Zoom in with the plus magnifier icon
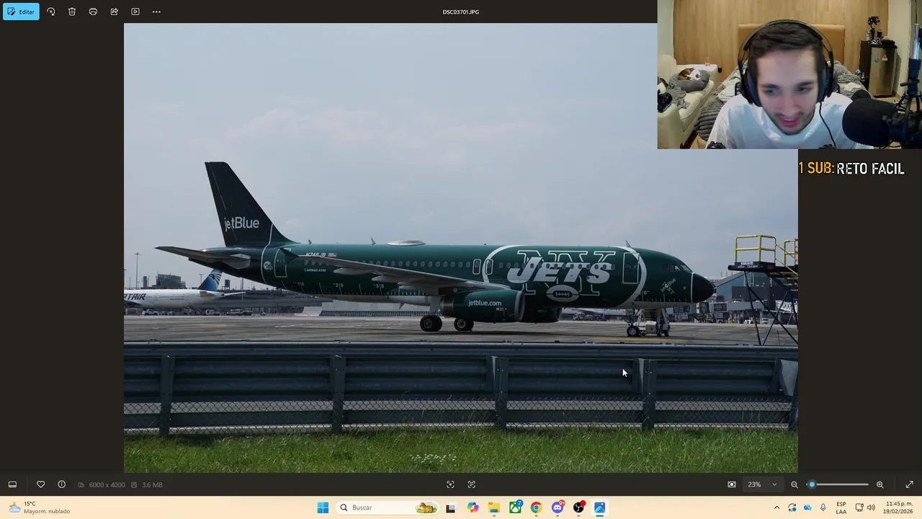The height and width of the screenshot is (519, 922). click(x=880, y=484)
